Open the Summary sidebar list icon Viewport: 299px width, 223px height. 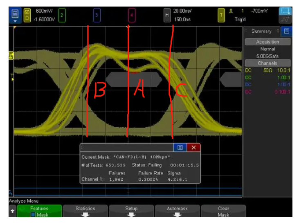pos(286,31)
